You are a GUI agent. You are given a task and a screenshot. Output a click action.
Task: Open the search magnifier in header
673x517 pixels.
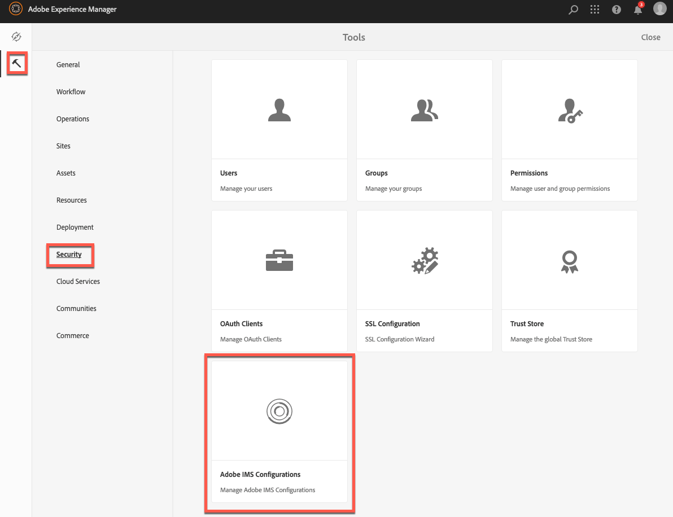click(x=573, y=10)
